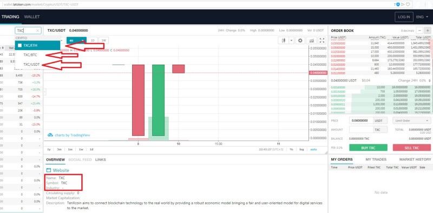This screenshot has height=213, width=433.
Task: Open chart settings gear icon
Action: click(x=300, y=40)
